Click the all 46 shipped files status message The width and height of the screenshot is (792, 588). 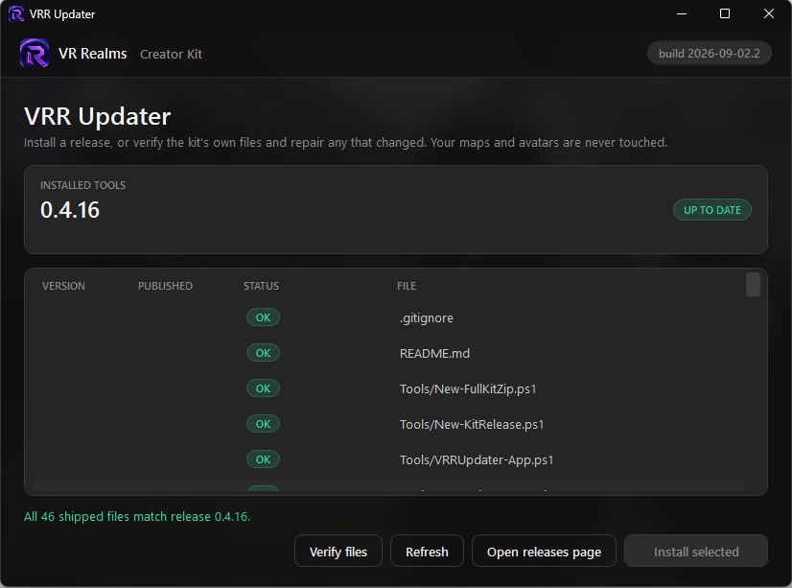pyautogui.click(x=137, y=516)
